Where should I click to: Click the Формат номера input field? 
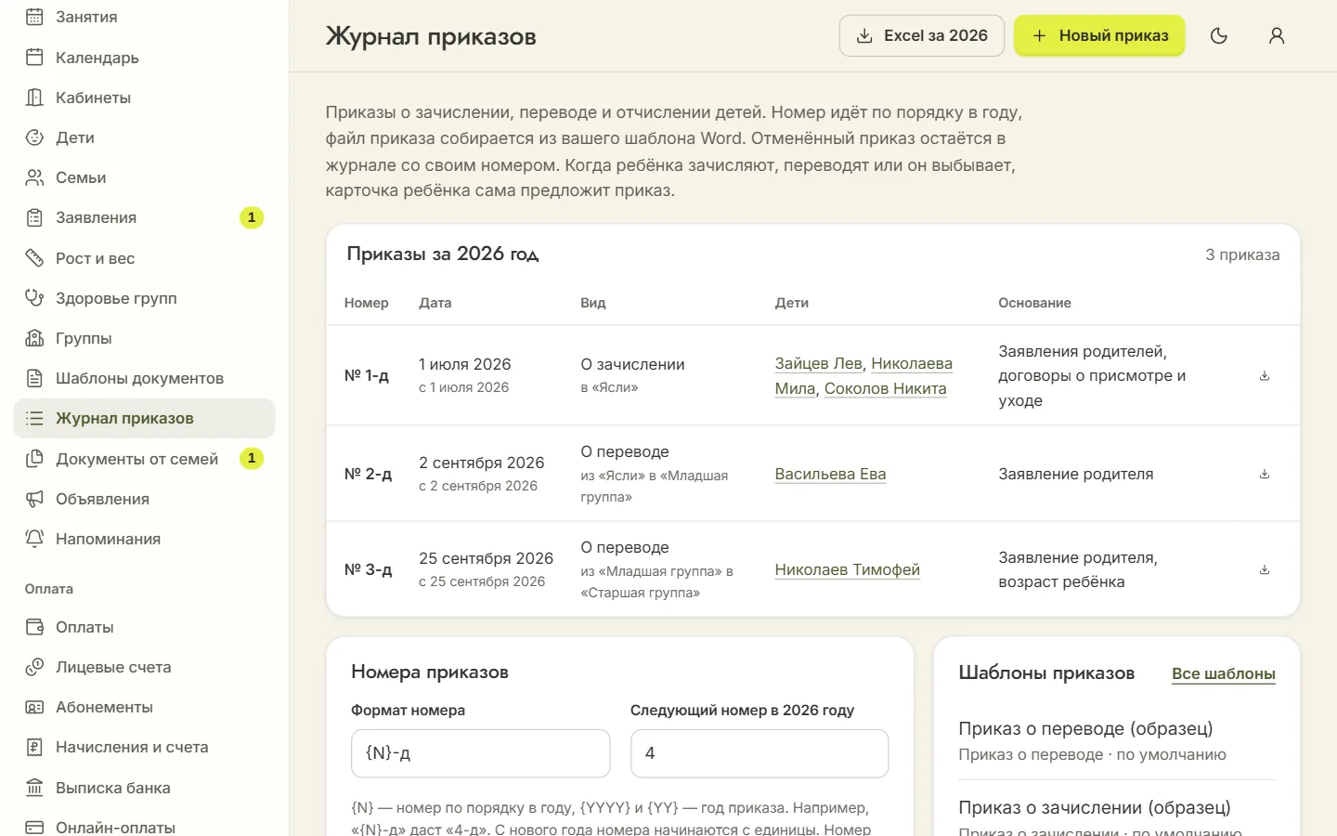point(481,753)
